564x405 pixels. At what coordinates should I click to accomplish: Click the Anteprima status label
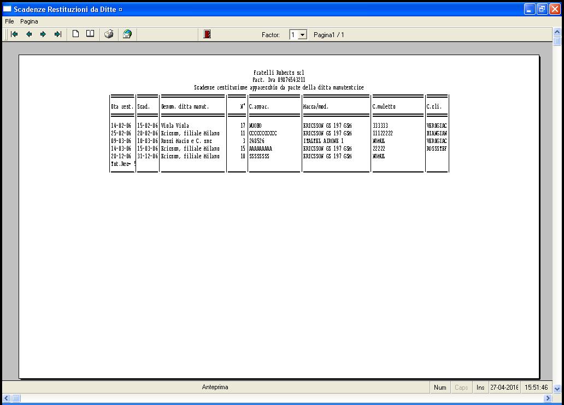(215, 387)
